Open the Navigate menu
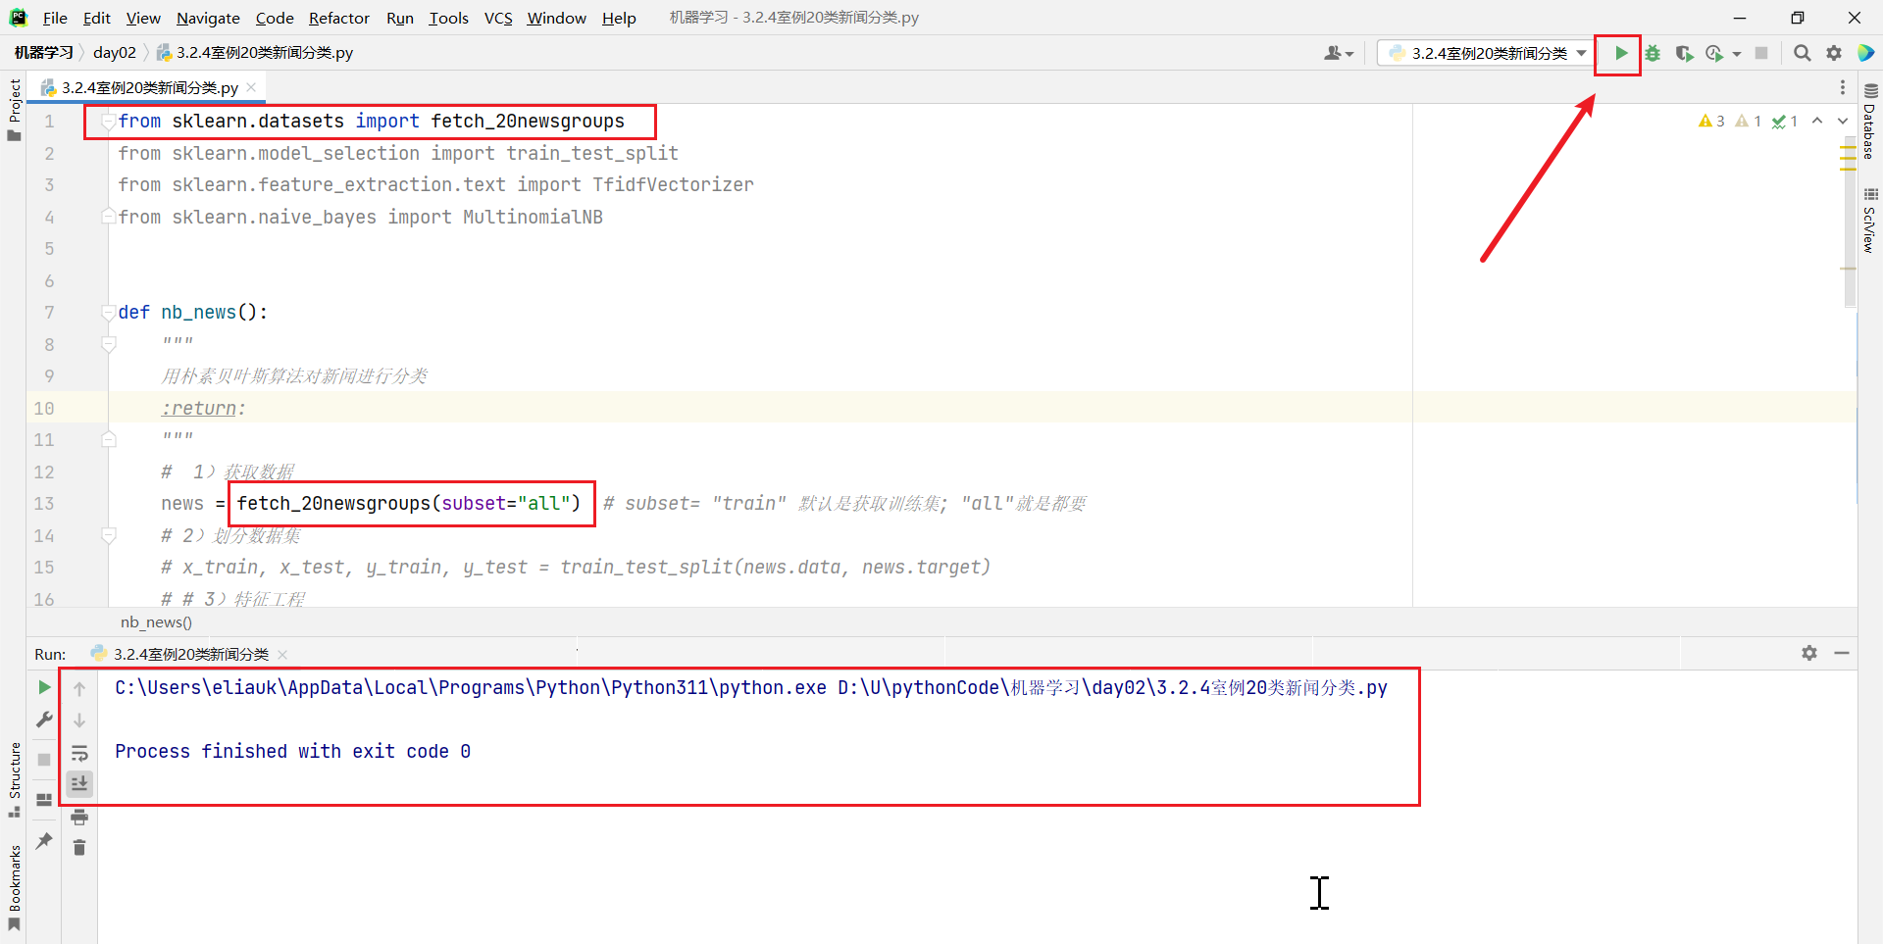This screenshot has width=1883, height=944. [x=208, y=18]
